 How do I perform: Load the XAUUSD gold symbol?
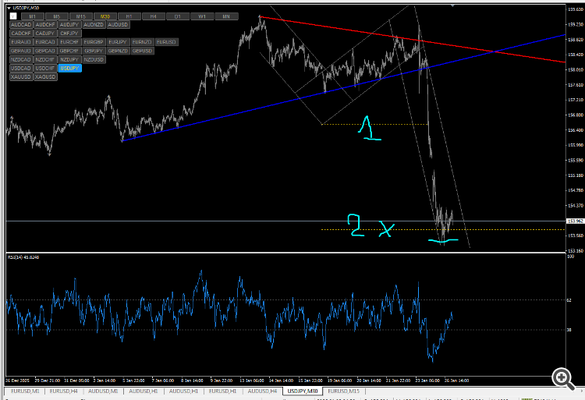pos(21,76)
